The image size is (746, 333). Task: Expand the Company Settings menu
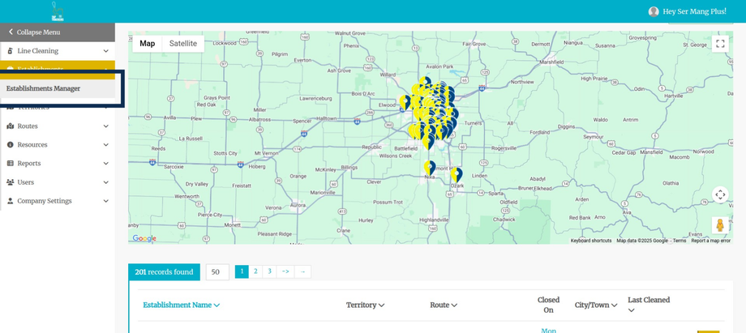[105, 201]
